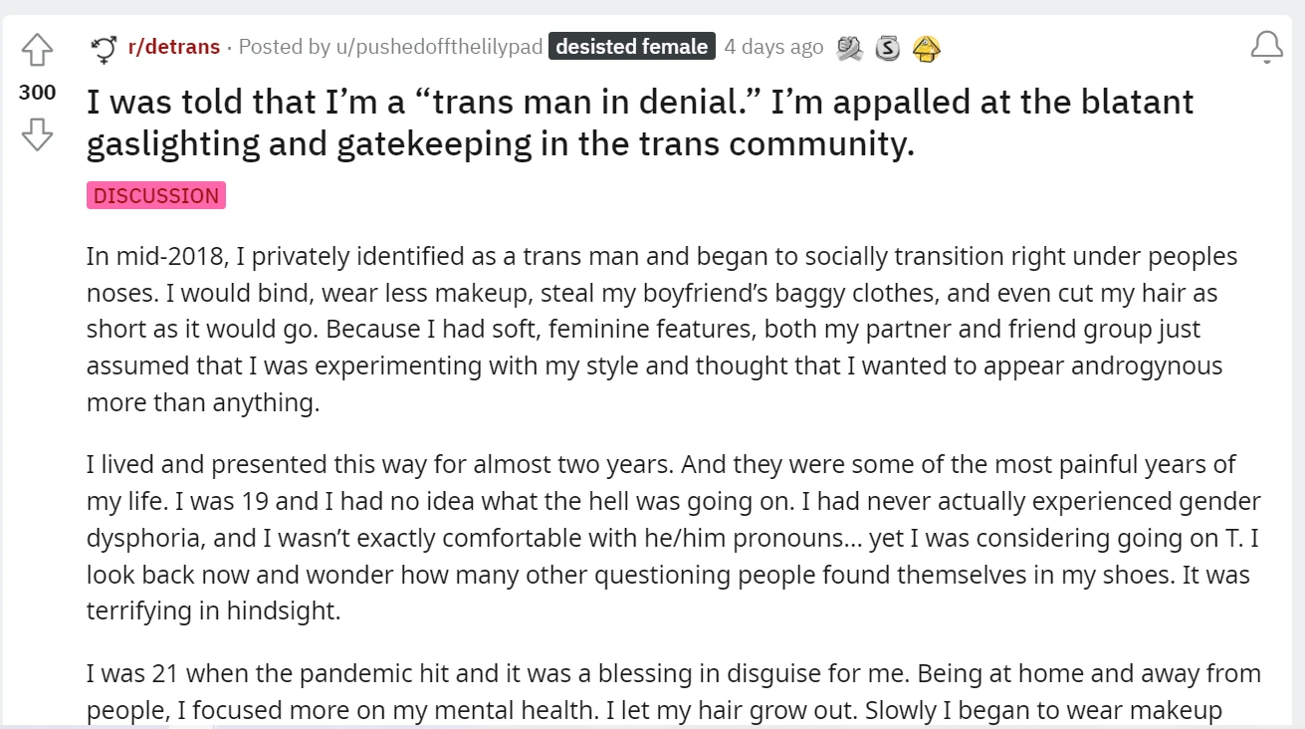Upvote the post with the up arrow
Screen dimensions: 1305x729
click(x=37, y=48)
